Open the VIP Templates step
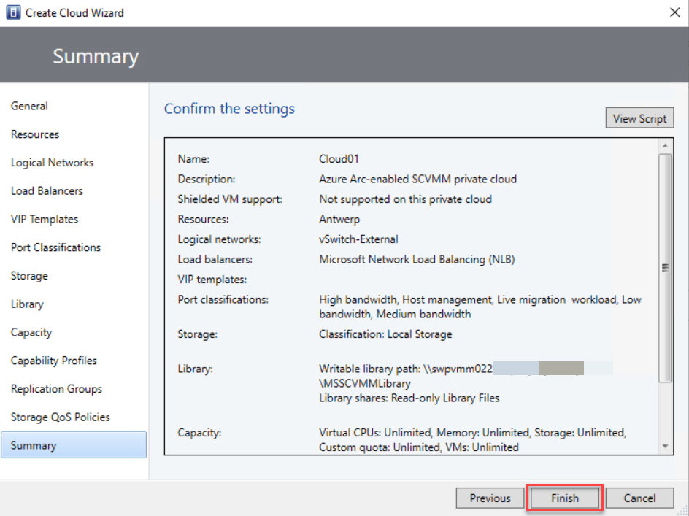 (x=45, y=220)
